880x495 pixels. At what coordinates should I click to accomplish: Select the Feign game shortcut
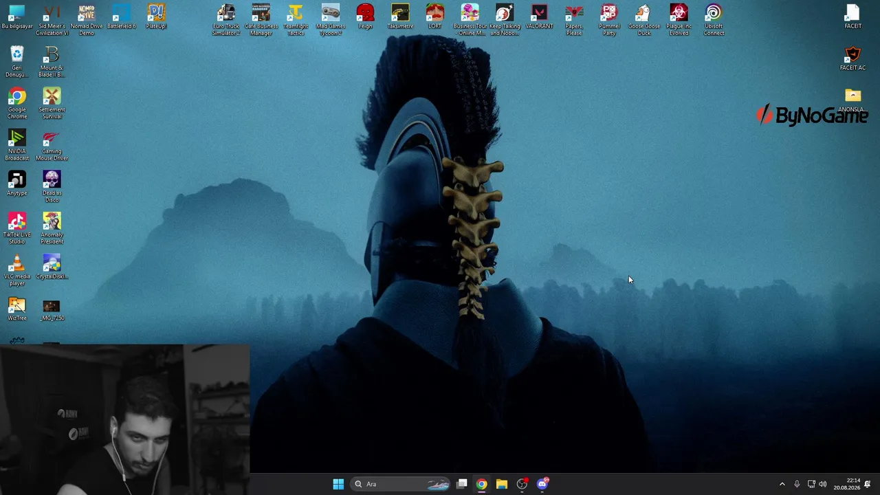tap(365, 18)
